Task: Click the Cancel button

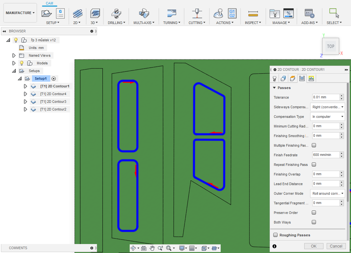Action: tap(336, 246)
